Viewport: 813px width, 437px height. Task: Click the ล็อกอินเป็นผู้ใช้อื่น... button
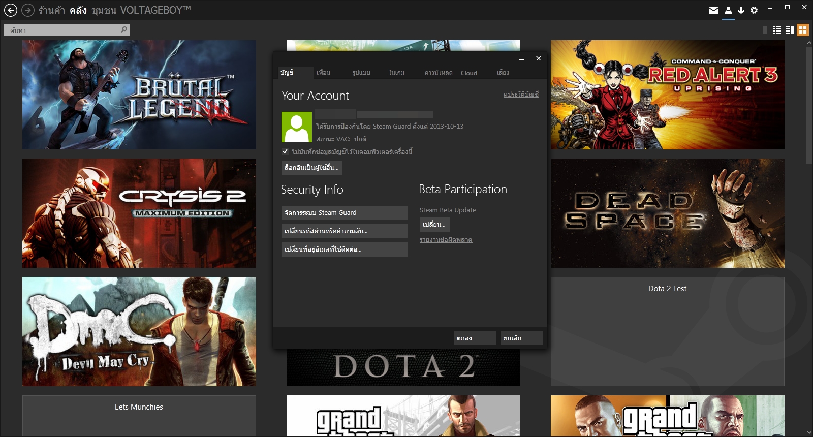[x=312, y=168]
